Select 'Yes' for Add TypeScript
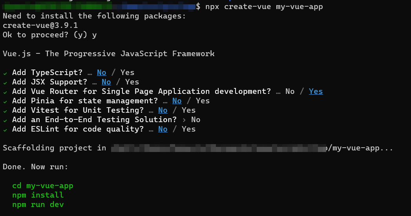 tap(128, 73)
